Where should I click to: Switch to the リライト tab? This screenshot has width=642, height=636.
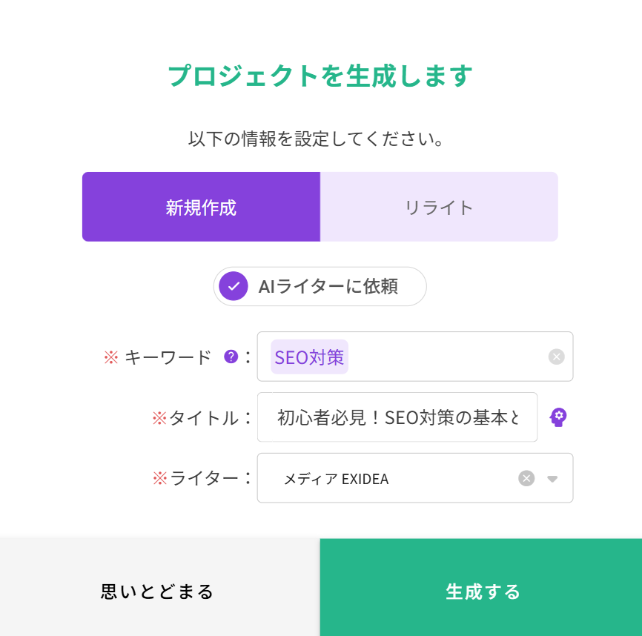click(439, 207)
